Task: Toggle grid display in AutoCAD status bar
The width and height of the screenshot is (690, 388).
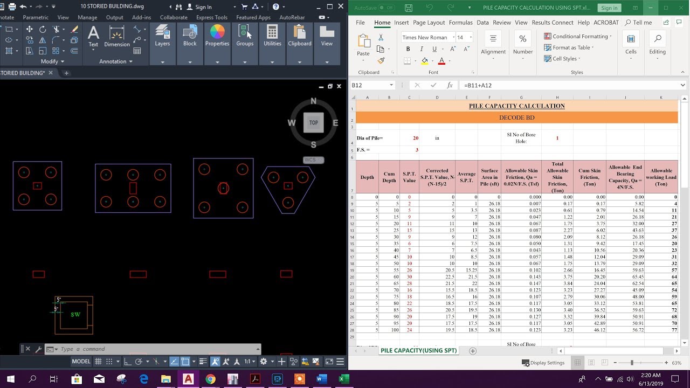Action: coord(99,362)
